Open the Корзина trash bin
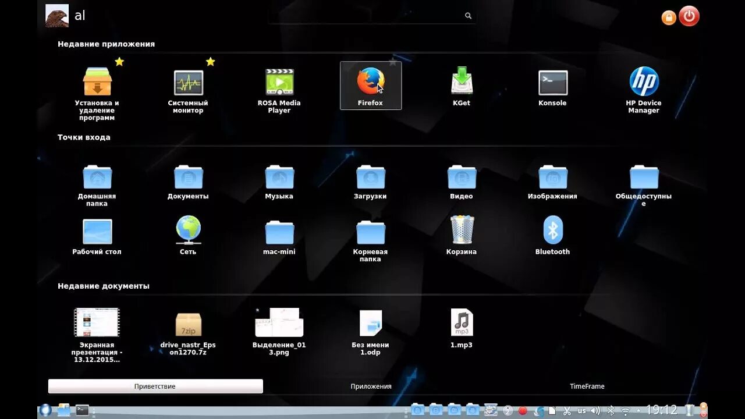 tap(462, 236)
